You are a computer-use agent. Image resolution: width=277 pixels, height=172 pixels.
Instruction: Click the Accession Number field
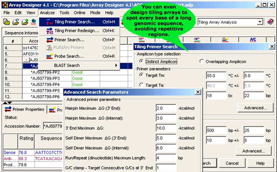[53, 126]
